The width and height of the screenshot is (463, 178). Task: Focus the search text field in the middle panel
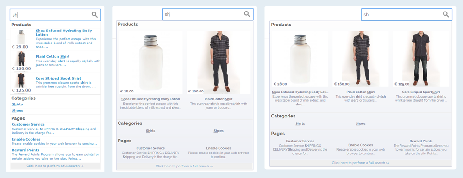pos(207,14)
